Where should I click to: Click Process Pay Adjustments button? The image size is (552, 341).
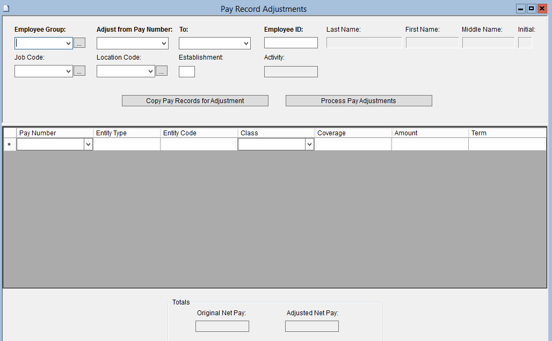pos(359,101)
